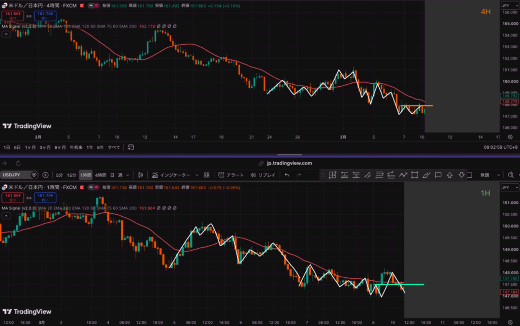
Task: Set date range to 5年
Action: [x=100, y=147]
